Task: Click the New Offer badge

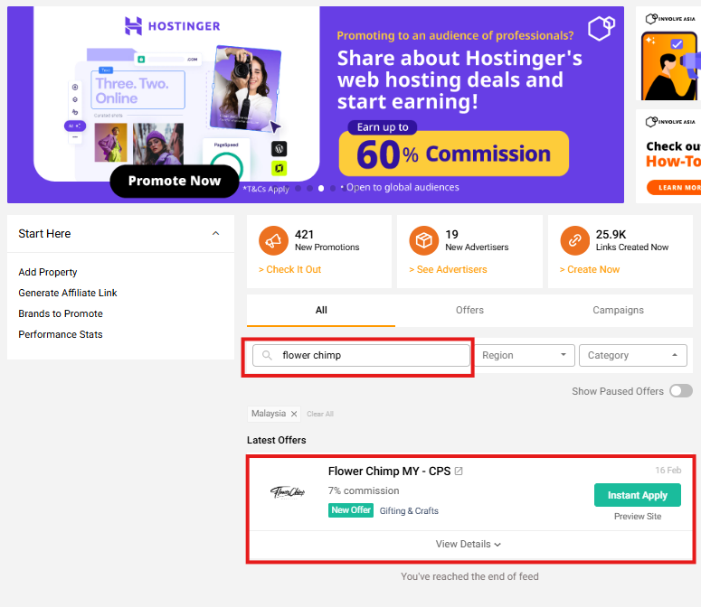Action: pos(351,510)
